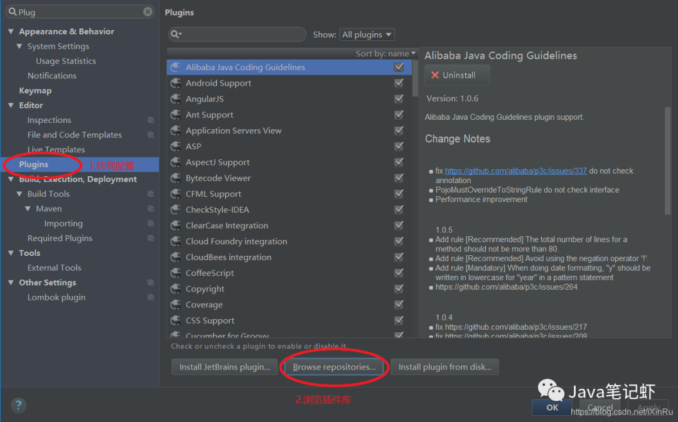Click the Cloud Foundry integration plugin icon
Image resolution: width=678 pixels, height=422 pixels.
click(176, 241)
